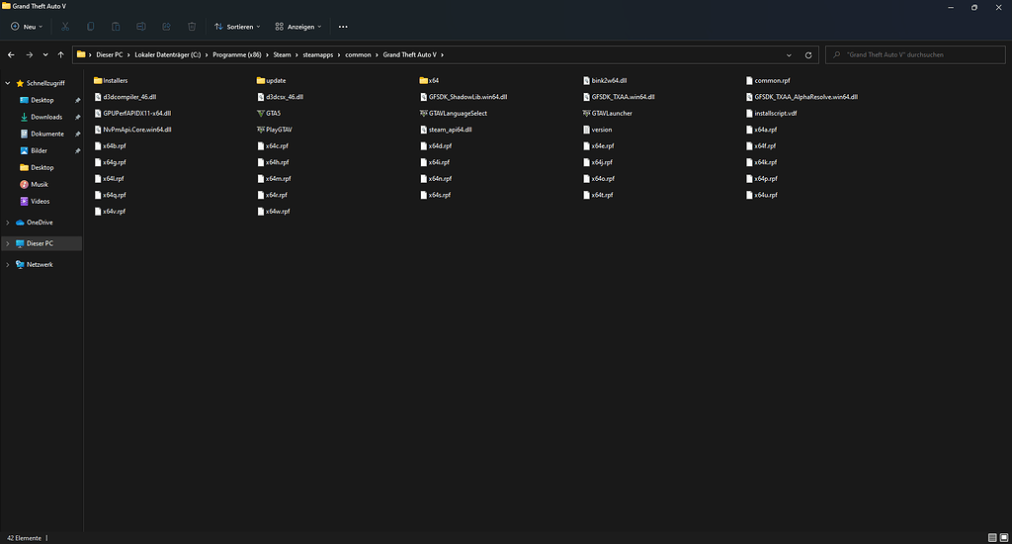
Task: Open the three-dots more options menu
Action: coord(343,27)
